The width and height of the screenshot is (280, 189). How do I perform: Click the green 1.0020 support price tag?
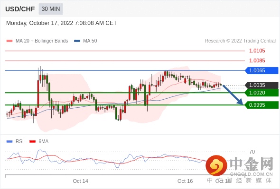click(261, 93)
